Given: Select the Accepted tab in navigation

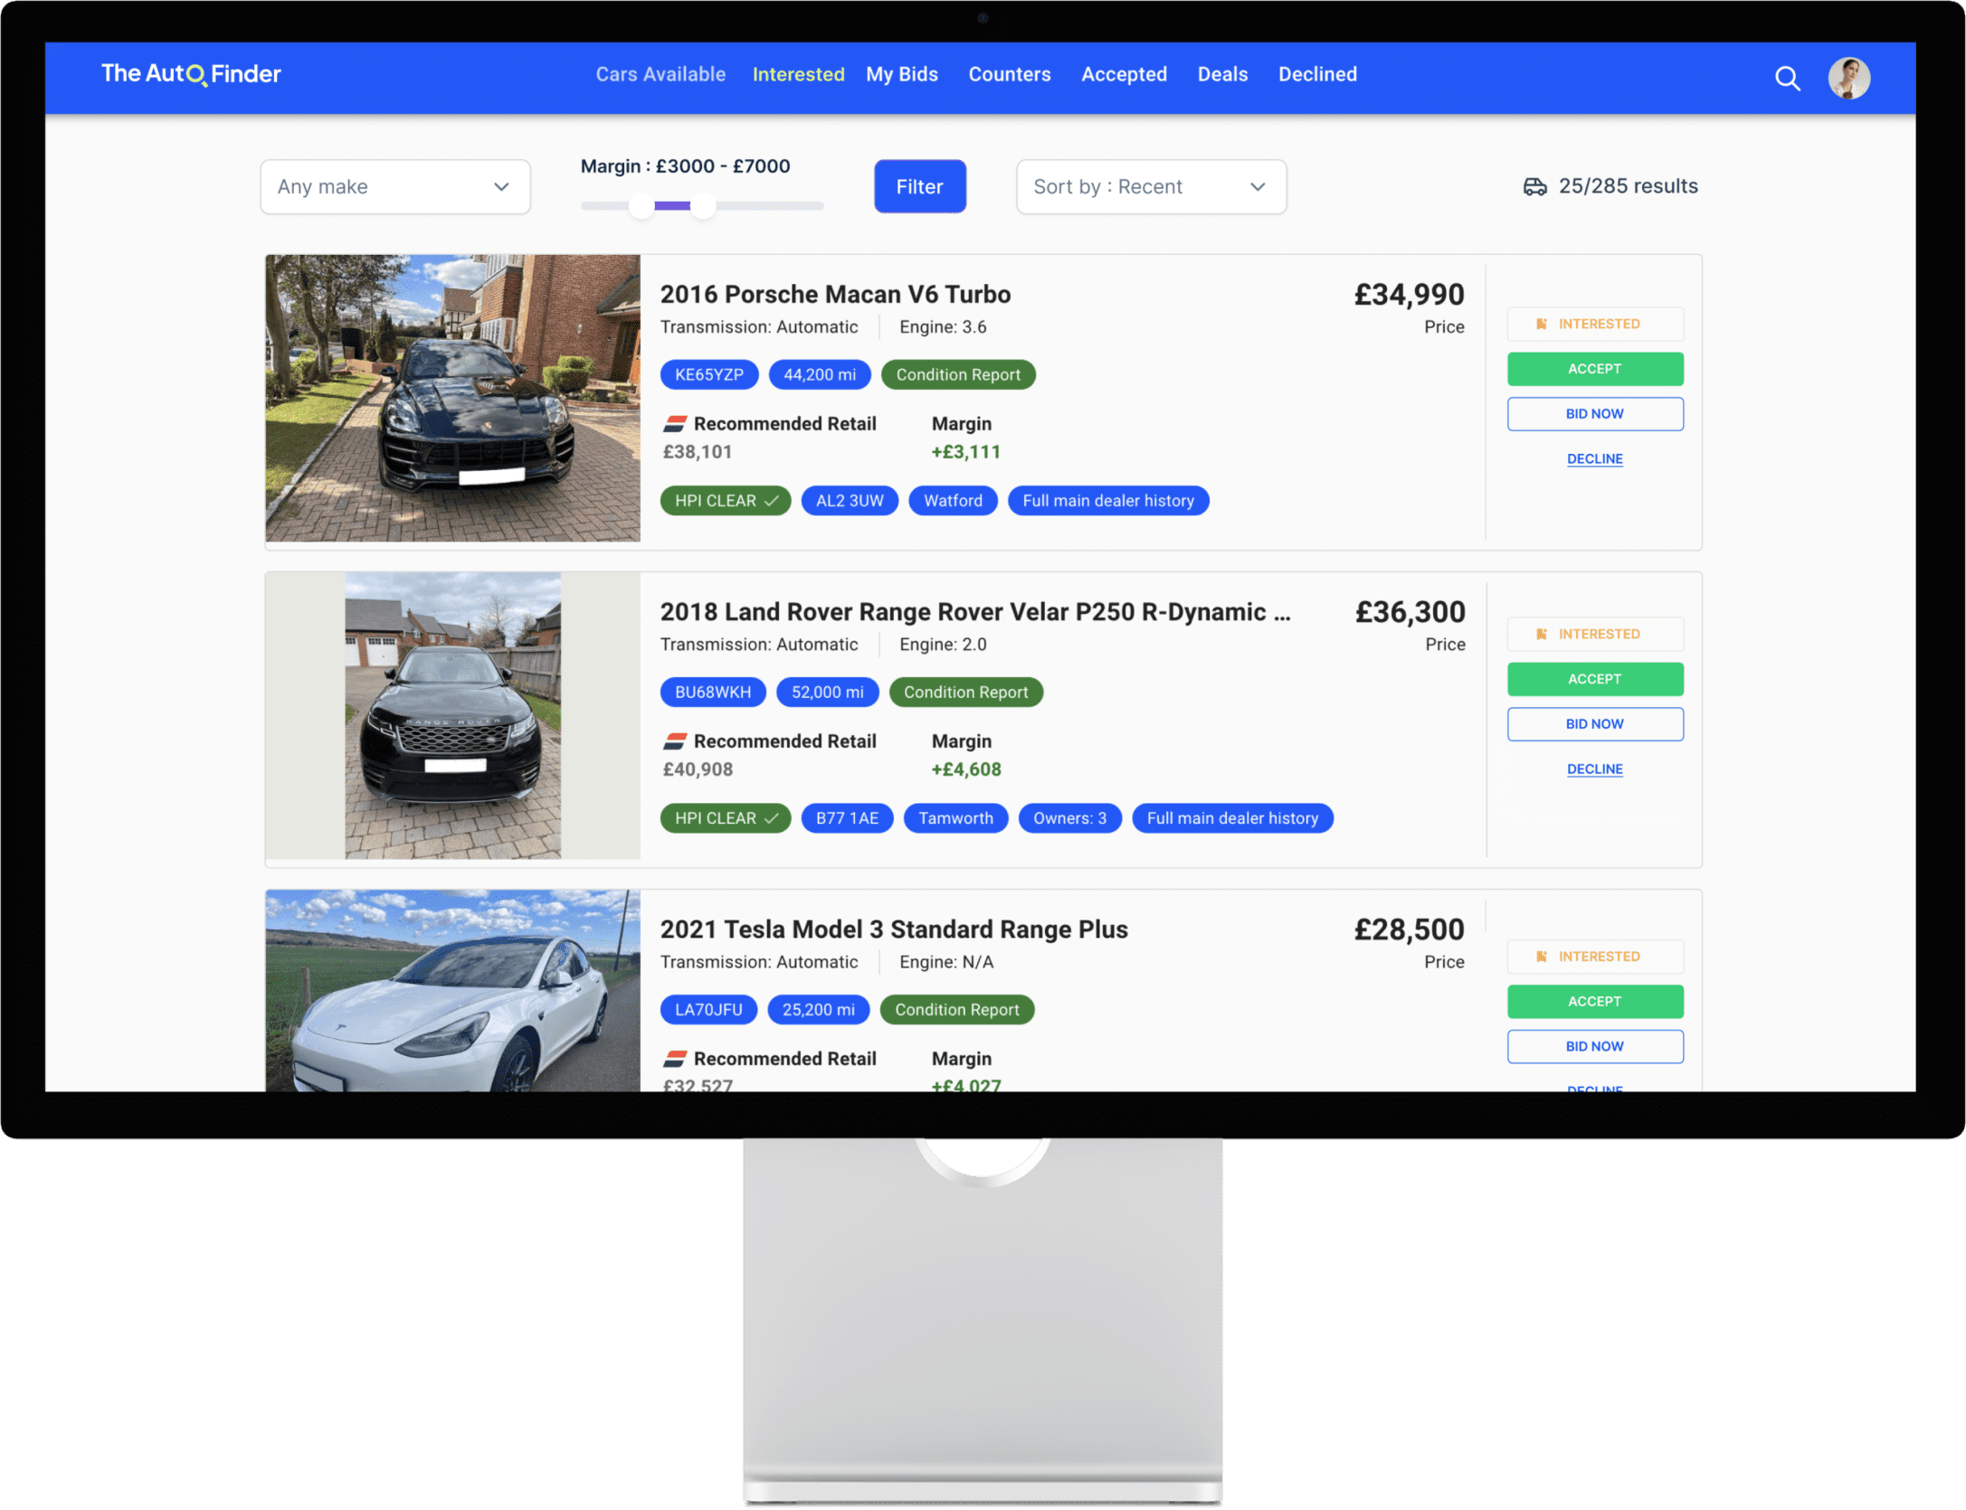Looking at the screenshot, I should point(1124,74).
